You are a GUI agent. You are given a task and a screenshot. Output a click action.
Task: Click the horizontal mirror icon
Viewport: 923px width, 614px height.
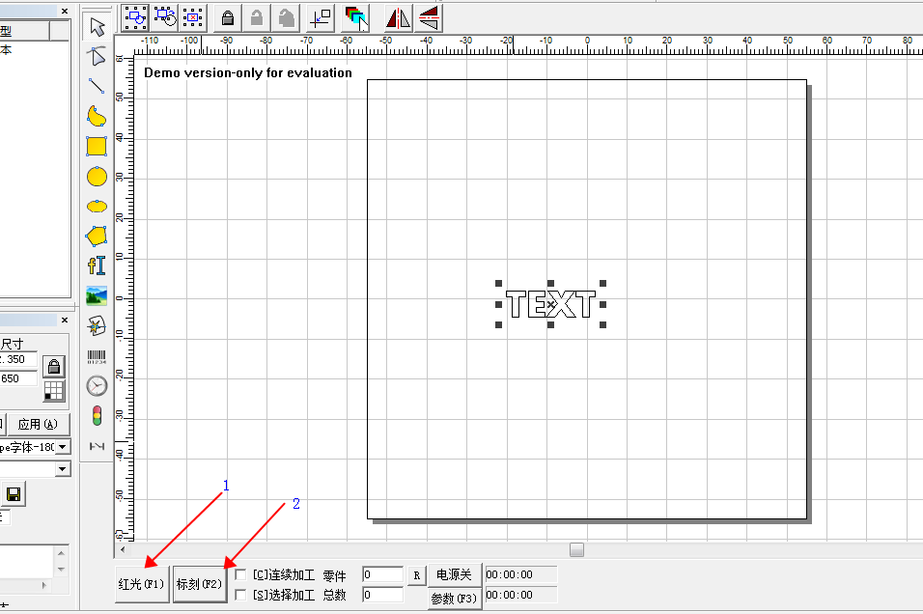tap(398, 17)
